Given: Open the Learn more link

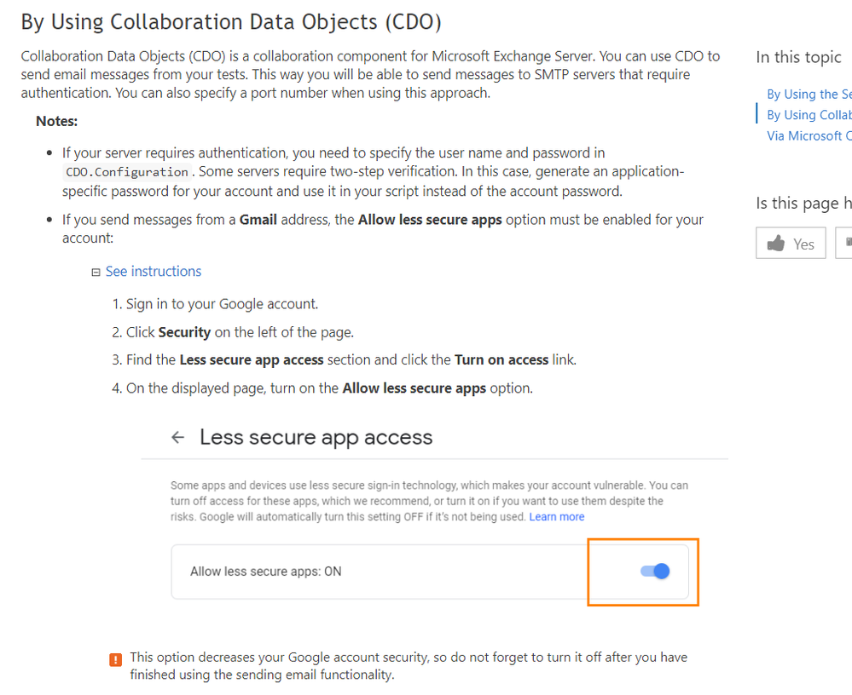Looking at the screenshot, I should click(556, 517).
